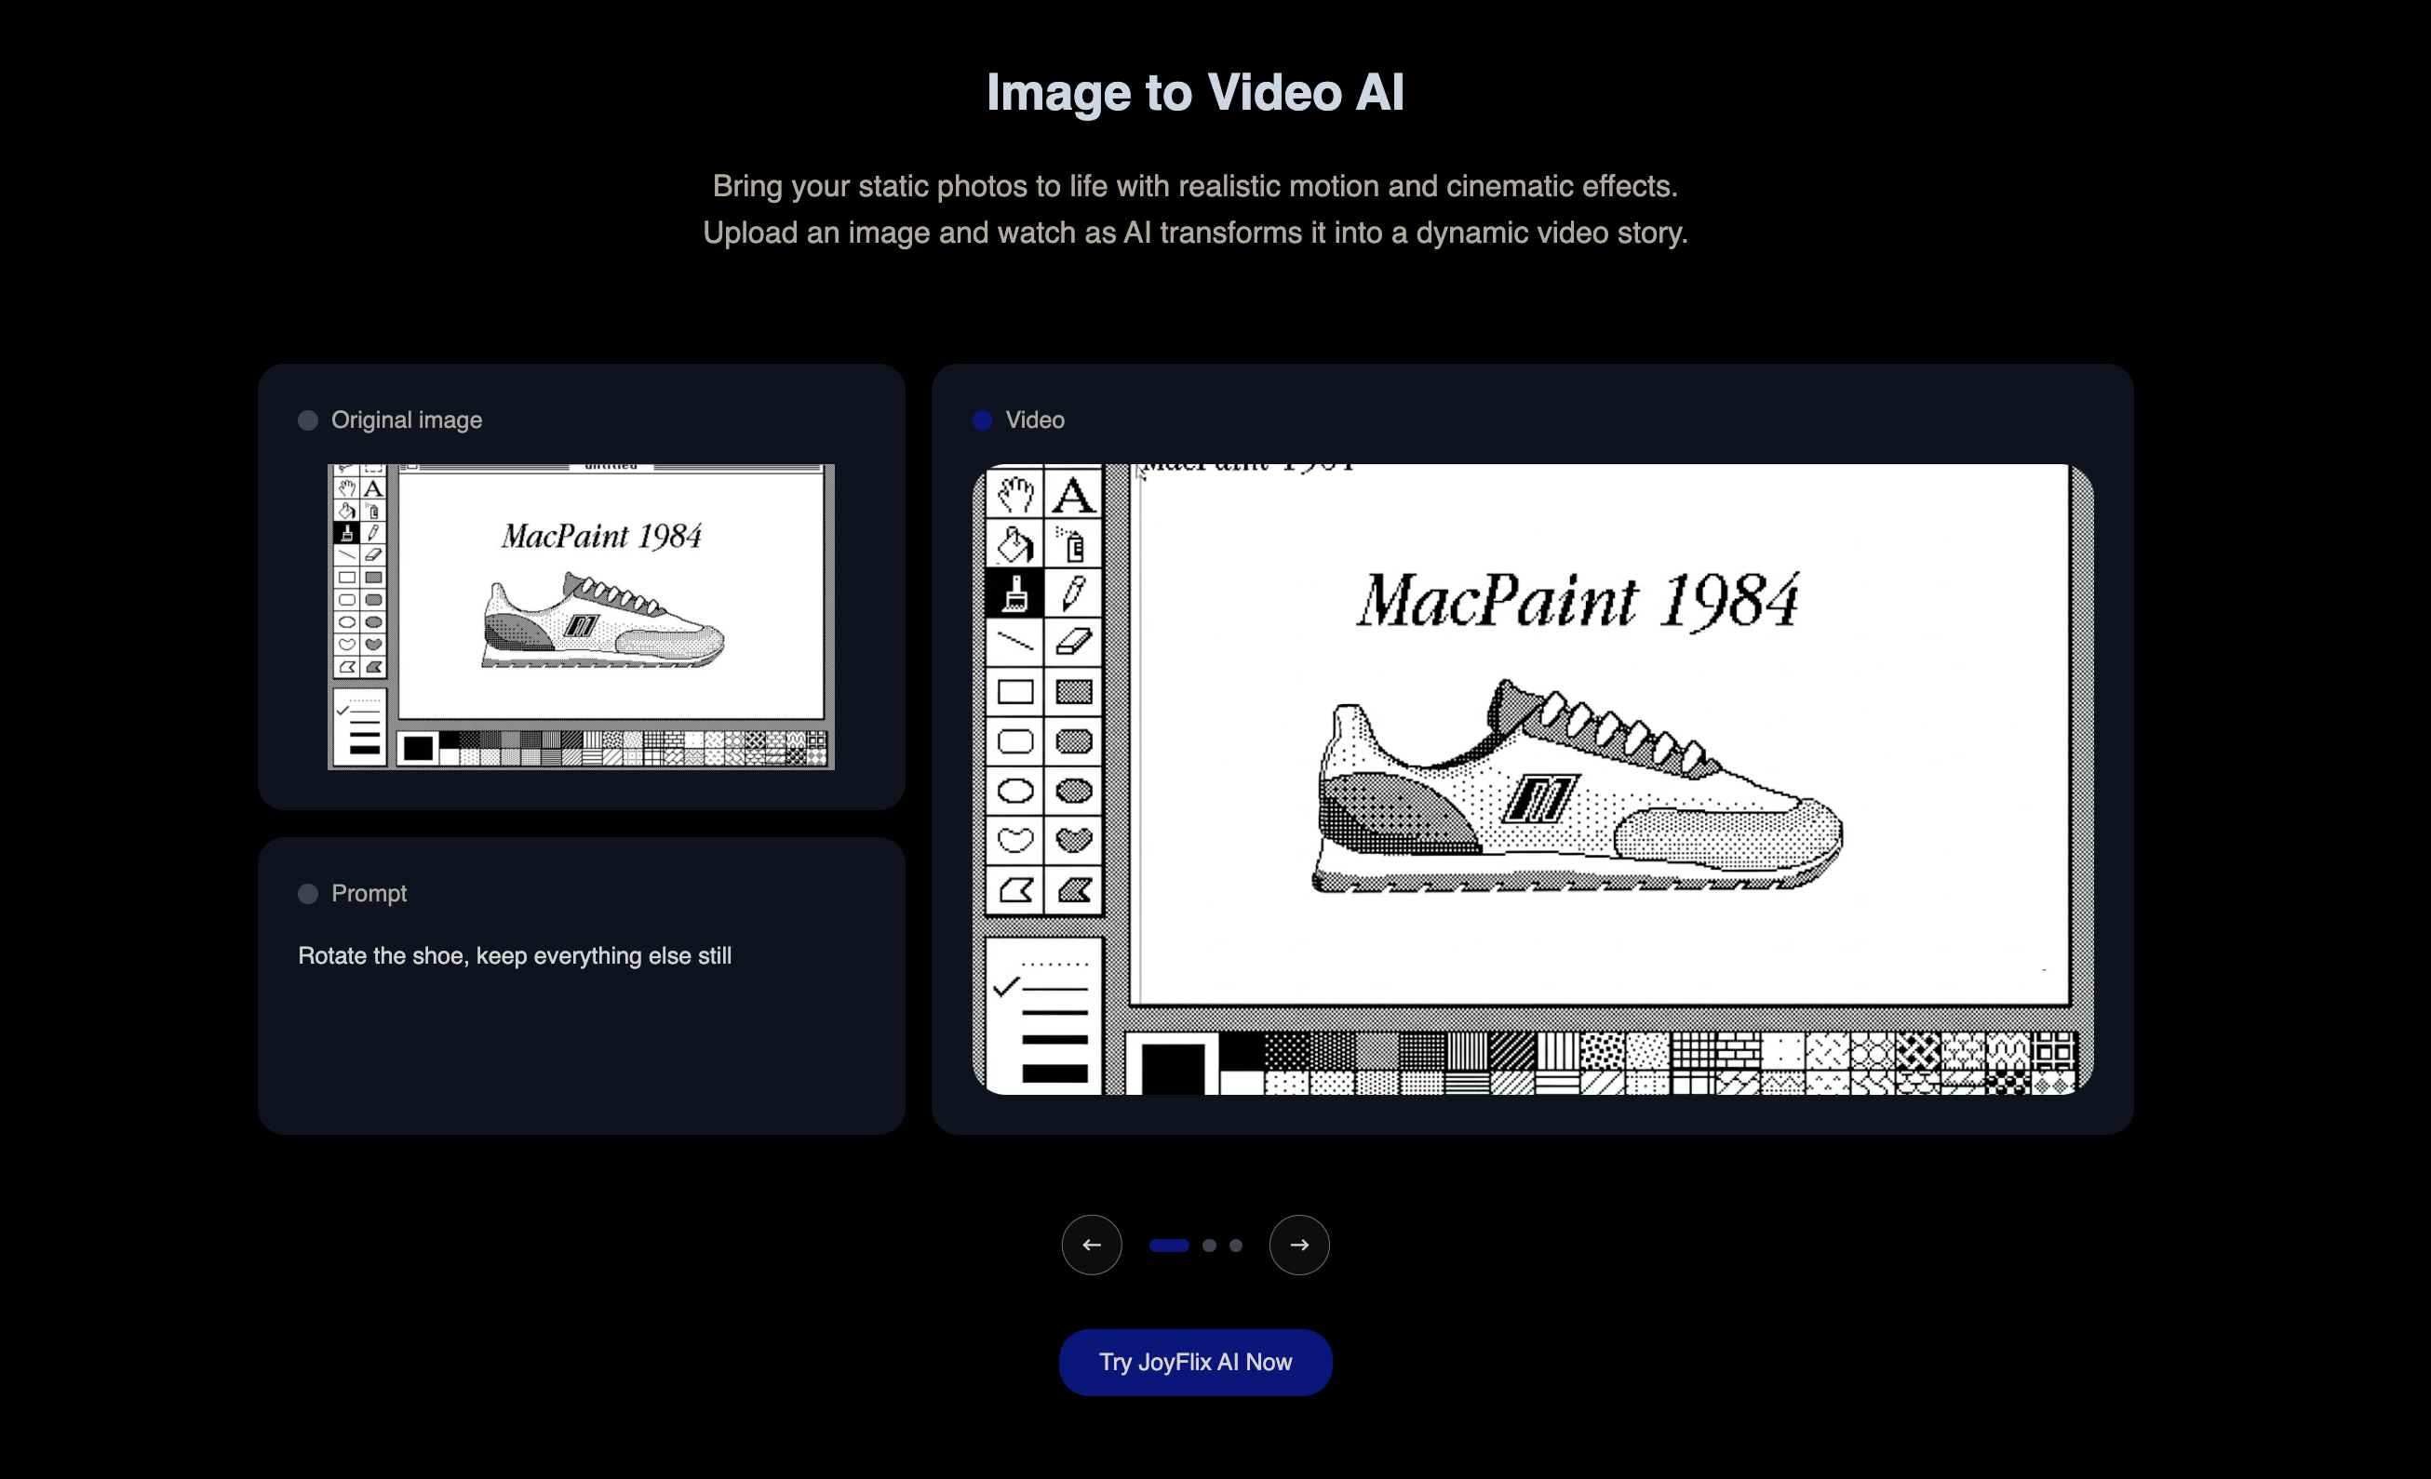Viewport: 2431px width, 1479px height.
Task: Select the pencil tool in video
Action: (1073, 593)
